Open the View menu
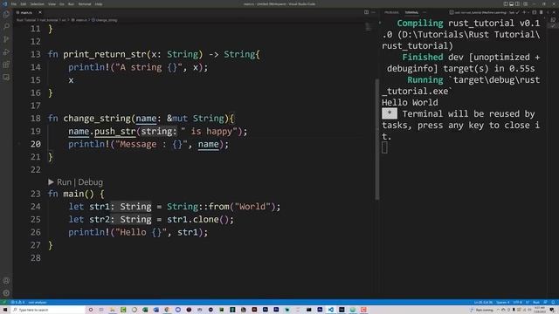 [52, 3]
